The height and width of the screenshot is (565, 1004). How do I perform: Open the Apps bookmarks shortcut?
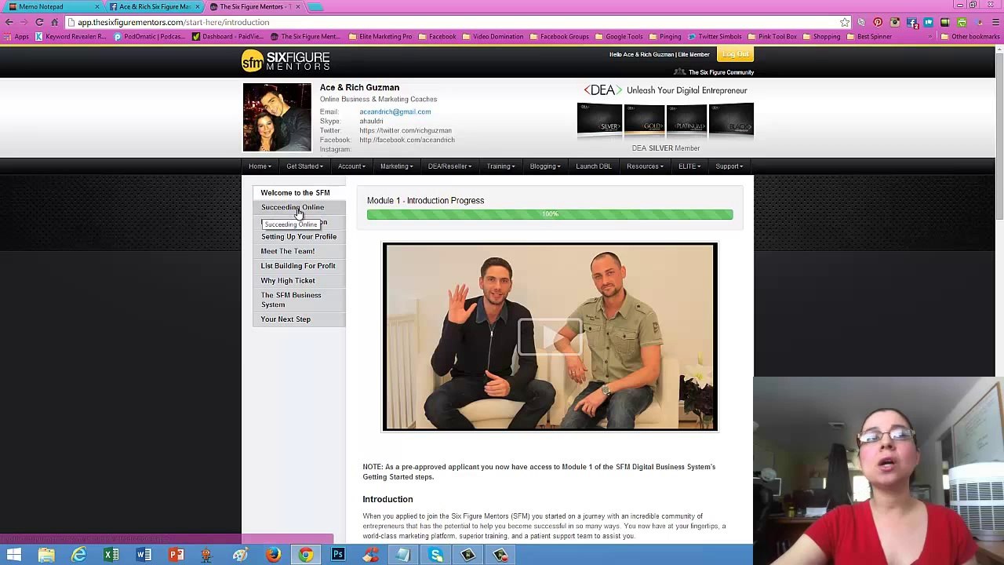tap(16, 37)
